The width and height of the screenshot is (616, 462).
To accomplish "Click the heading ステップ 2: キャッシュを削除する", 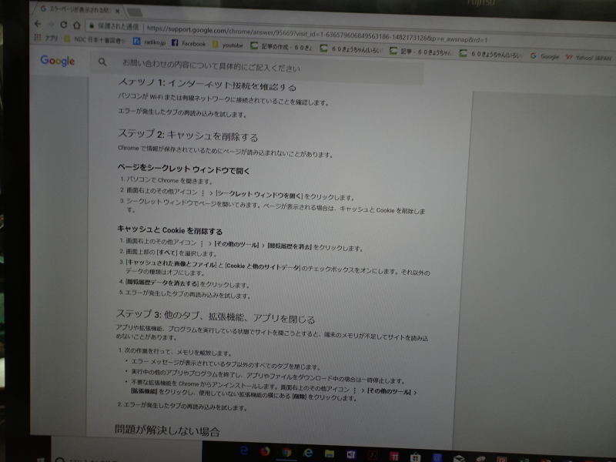I will click(x=188, y=136).
